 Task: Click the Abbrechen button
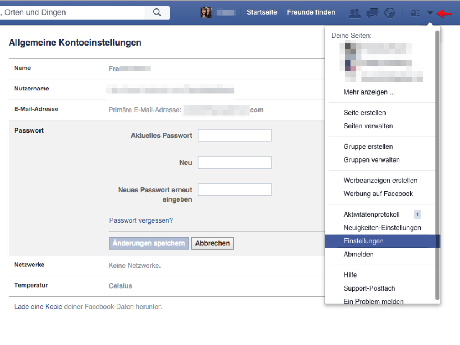pyautogui.click(x=212, y=243)
